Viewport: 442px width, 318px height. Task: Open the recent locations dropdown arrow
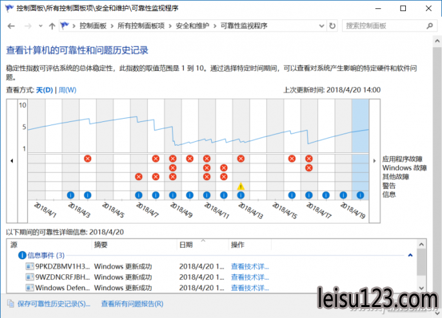click(41, 26)
